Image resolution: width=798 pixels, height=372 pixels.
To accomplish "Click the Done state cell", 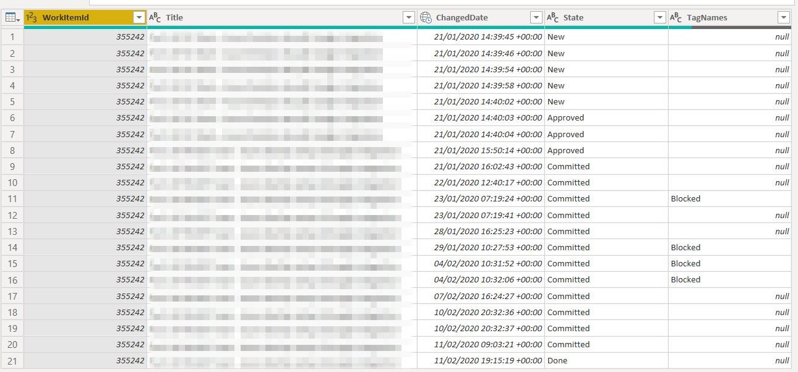I will (606, 361).
